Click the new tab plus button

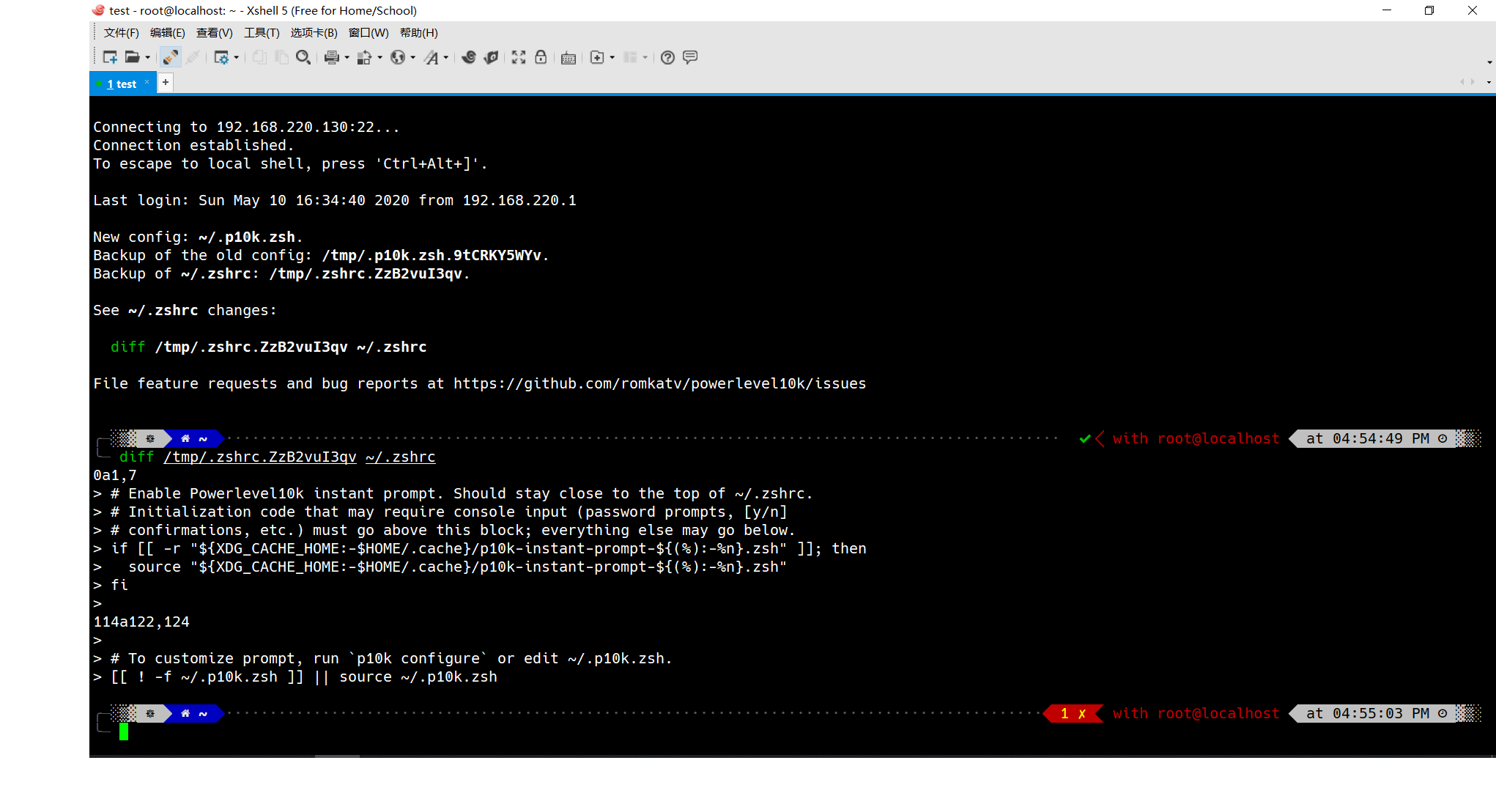click(166, 82)
